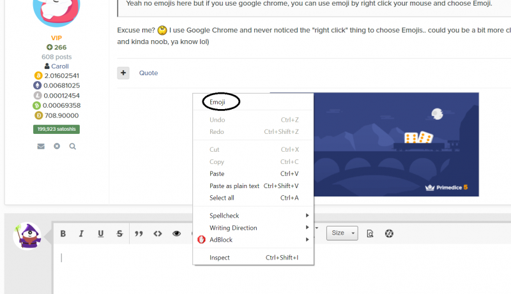Click the Quote link under the post
The height and width of the screenshot is (294, 511).
tap(149, 73)
